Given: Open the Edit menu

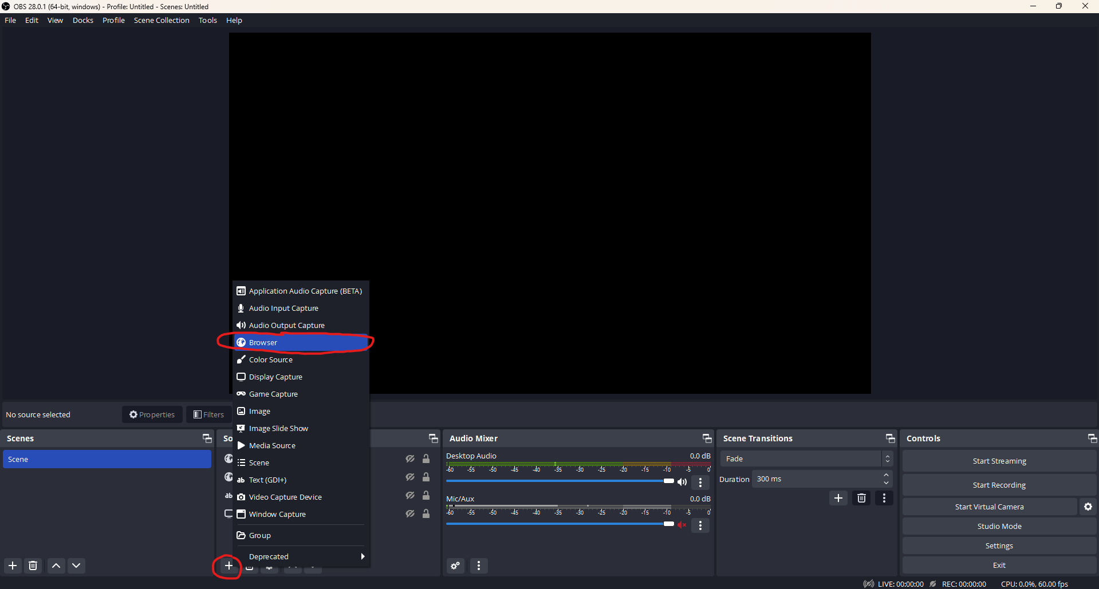Looking at the screenshot, I should click(x=31, y=20).
